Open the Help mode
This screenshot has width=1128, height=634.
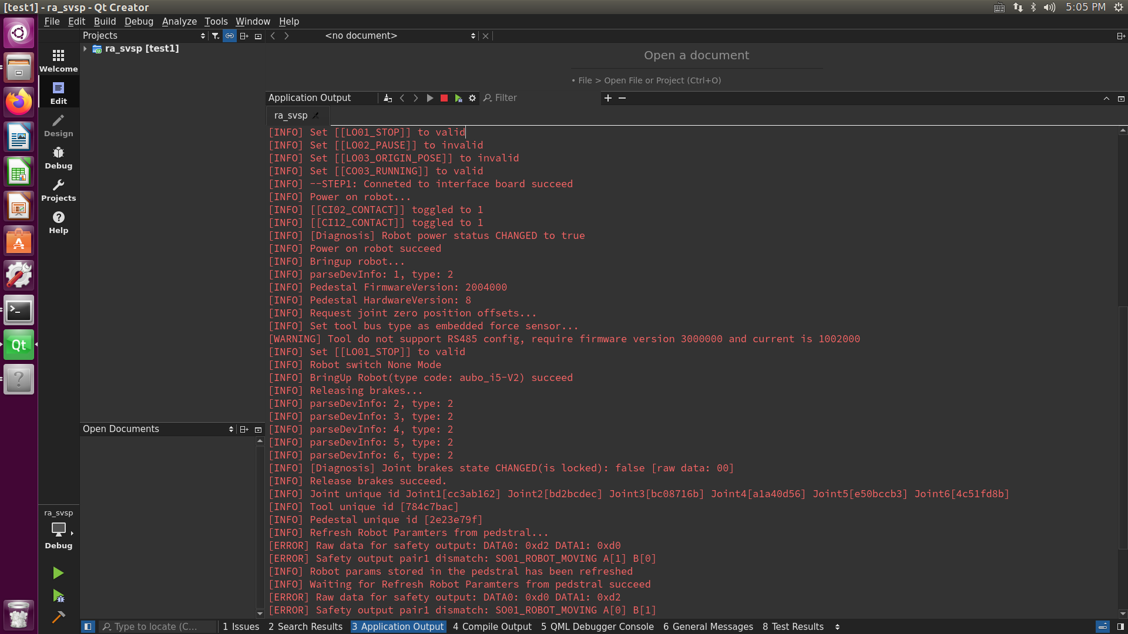[58, 222]
